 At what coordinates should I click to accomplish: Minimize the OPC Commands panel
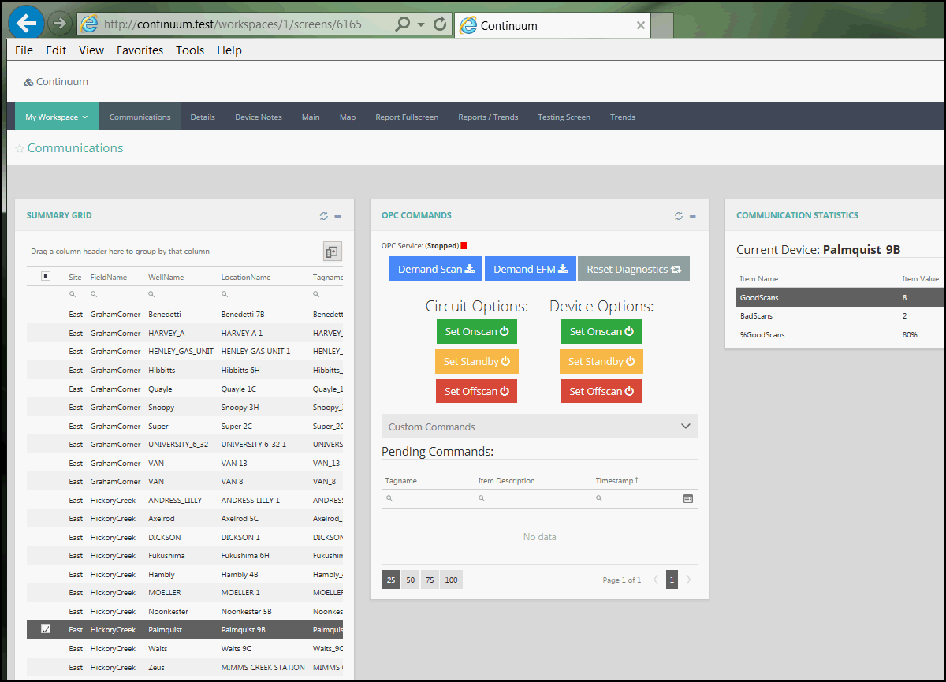692,216
